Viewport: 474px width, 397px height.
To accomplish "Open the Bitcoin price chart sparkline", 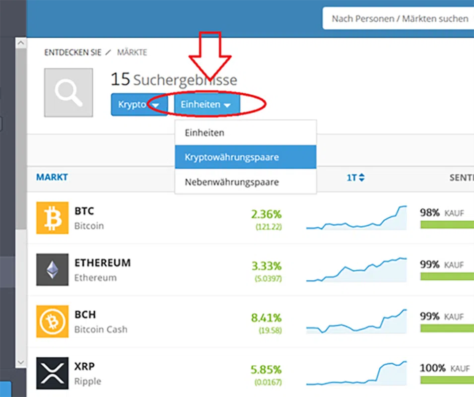I will point(356,218).
